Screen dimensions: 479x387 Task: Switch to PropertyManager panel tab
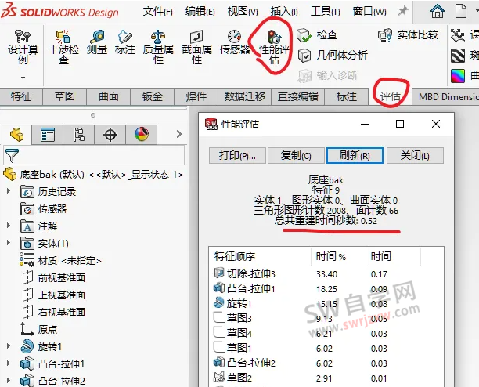pyautogui.click(x=48, y=135)
